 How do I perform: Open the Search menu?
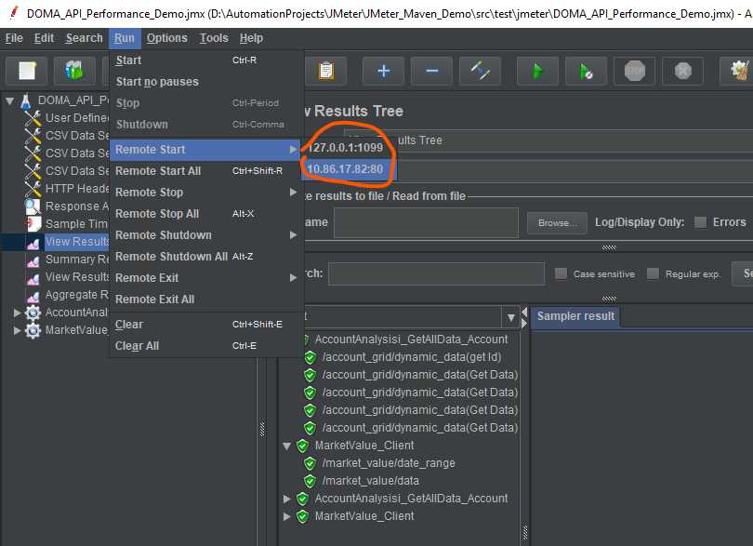tap(84, 38)
